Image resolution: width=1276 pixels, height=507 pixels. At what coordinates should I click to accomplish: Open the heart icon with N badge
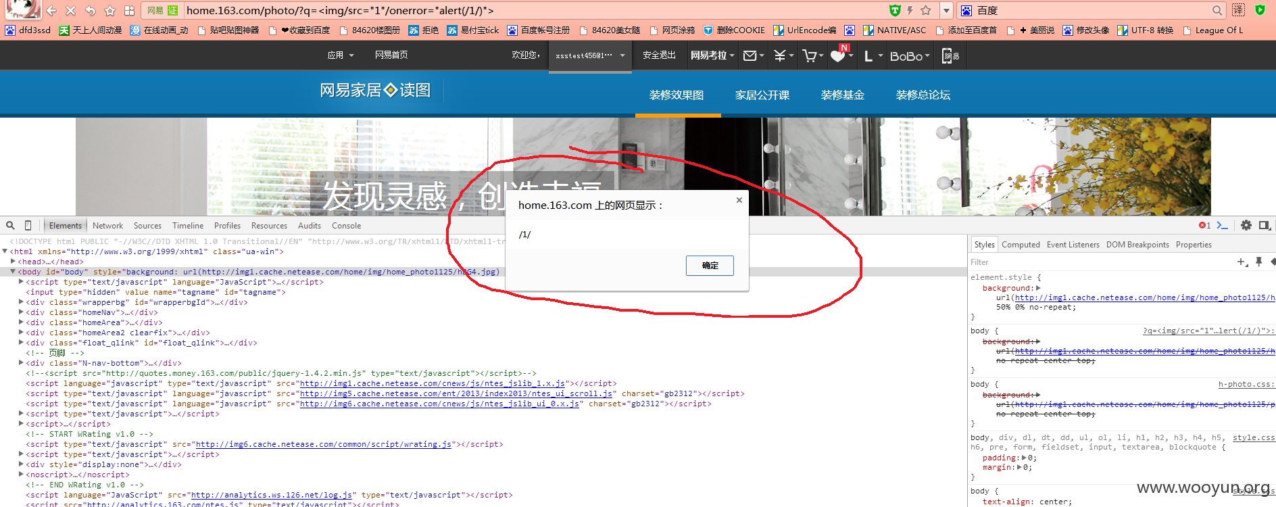coord(841,54)
